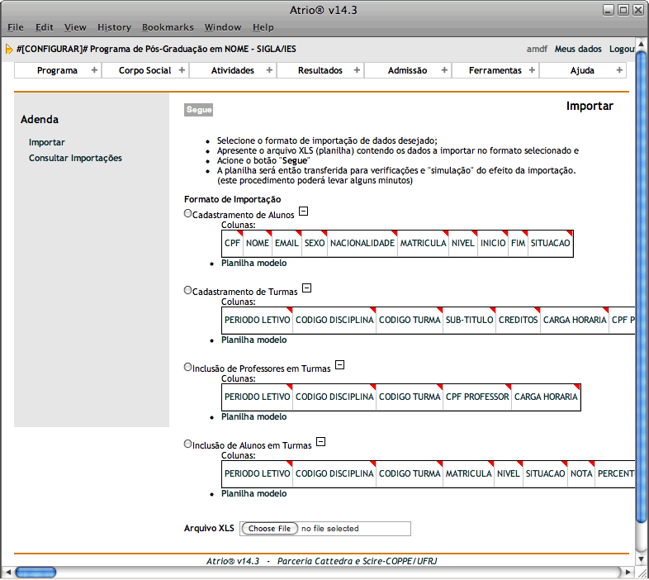The image size is (649, 580).
Task: Click the plus icon beside Resultados
Action: pyautogui.click(x=357, y=70)
